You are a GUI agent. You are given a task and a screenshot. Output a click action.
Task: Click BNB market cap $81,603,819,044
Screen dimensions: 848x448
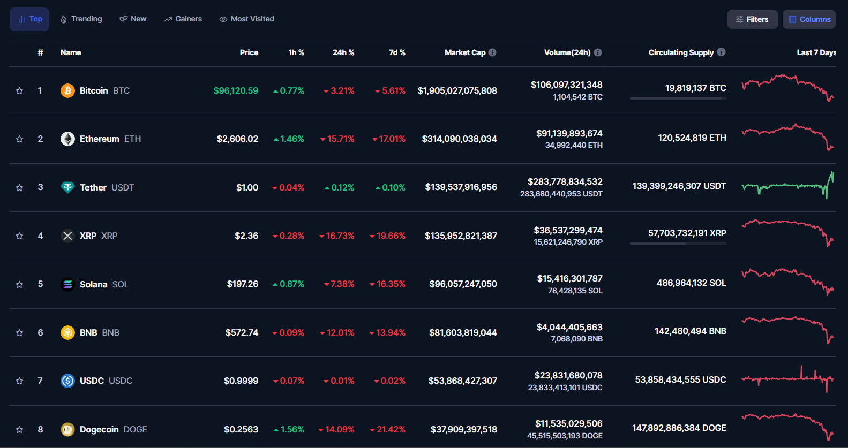point(463,332)
